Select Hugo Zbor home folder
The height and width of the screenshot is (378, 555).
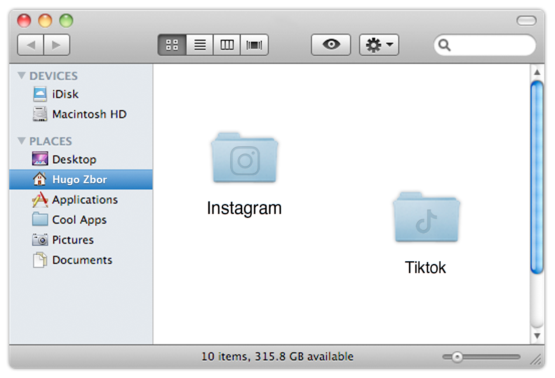(81, 180)
